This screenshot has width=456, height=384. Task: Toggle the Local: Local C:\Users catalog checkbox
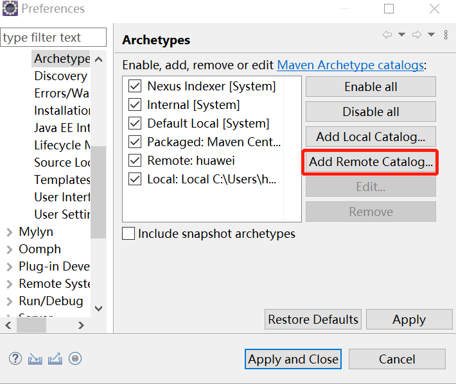click(x=135, y=179)
